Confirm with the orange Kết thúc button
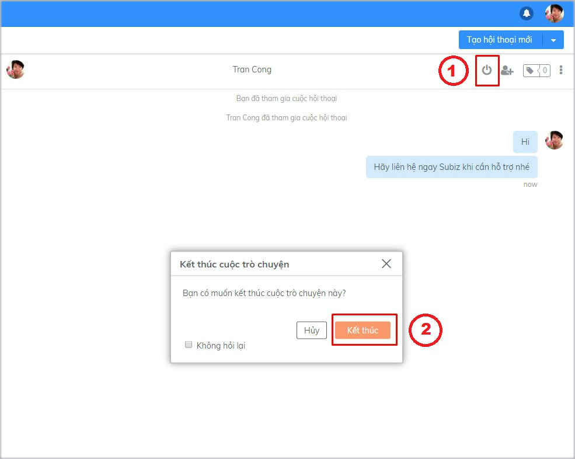The height and width of the screenshot is (459, 575). pyautogui.click(x=363, y=330)
